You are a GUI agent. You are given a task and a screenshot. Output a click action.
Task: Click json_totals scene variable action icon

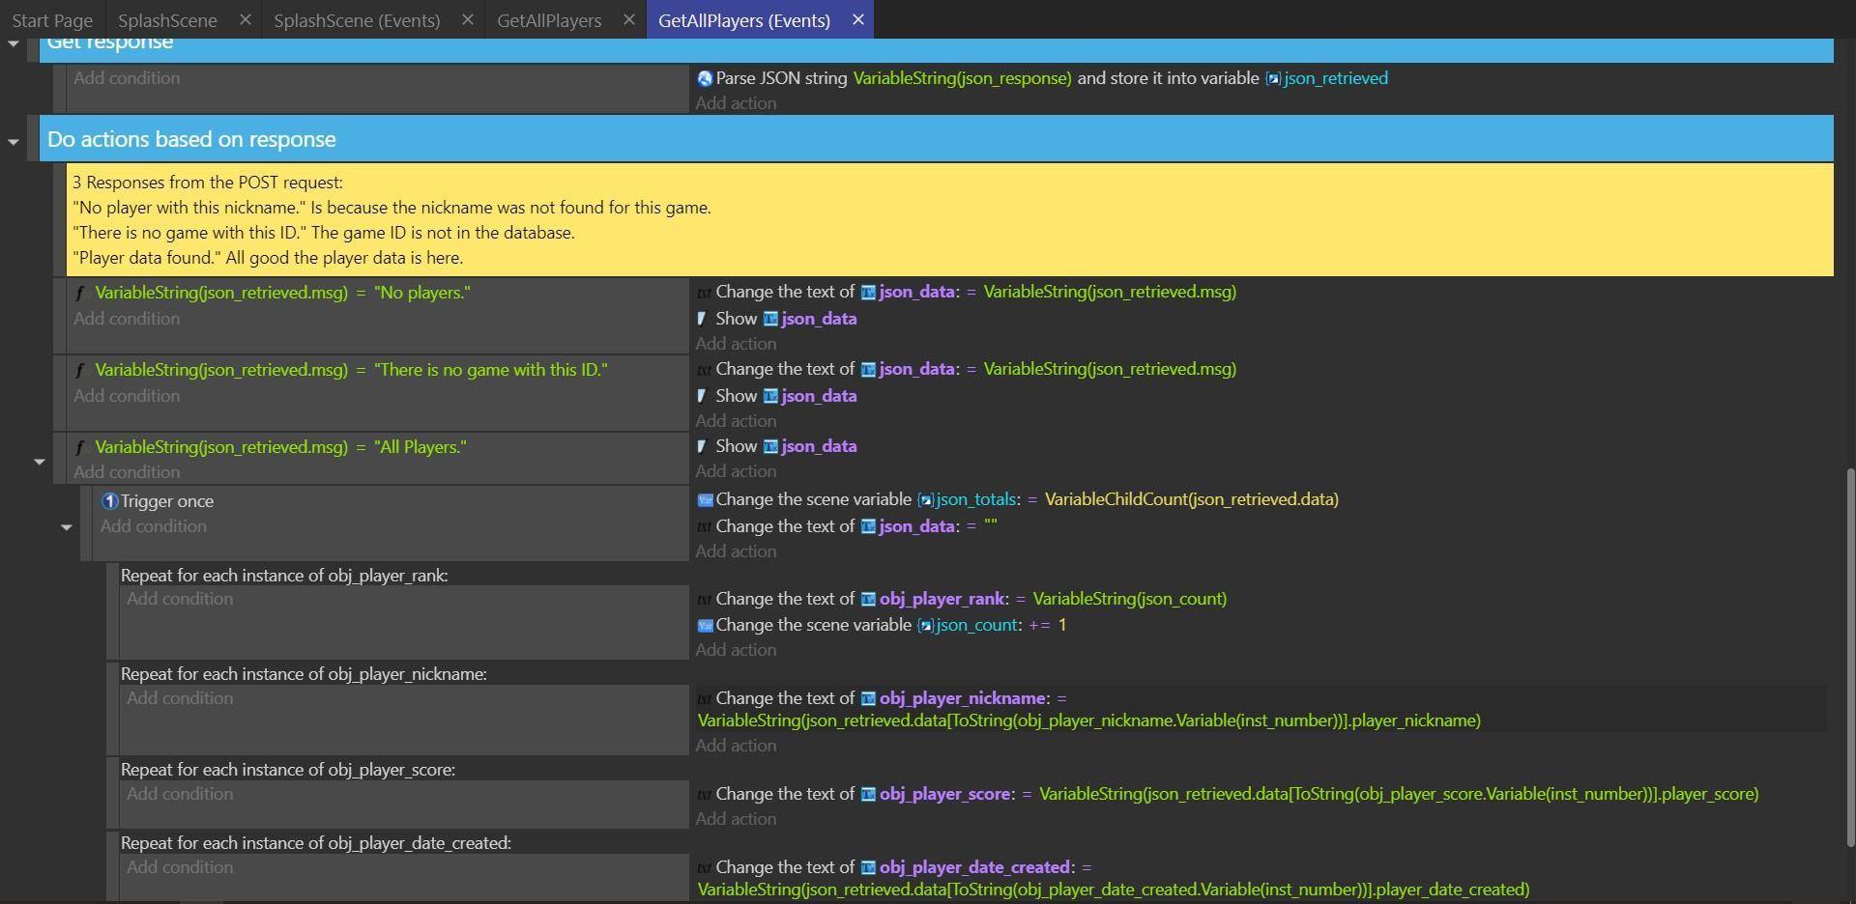click(x=705, y=500)
